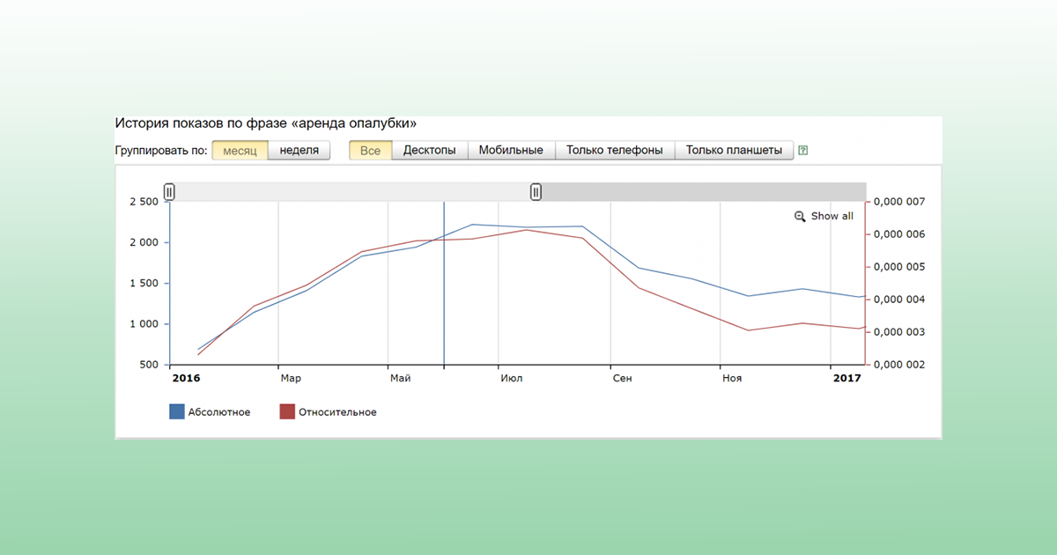This screenshot has width=1057, height=555.
Task: Click the Абсолютное legend label
Action: click(219, 412)
